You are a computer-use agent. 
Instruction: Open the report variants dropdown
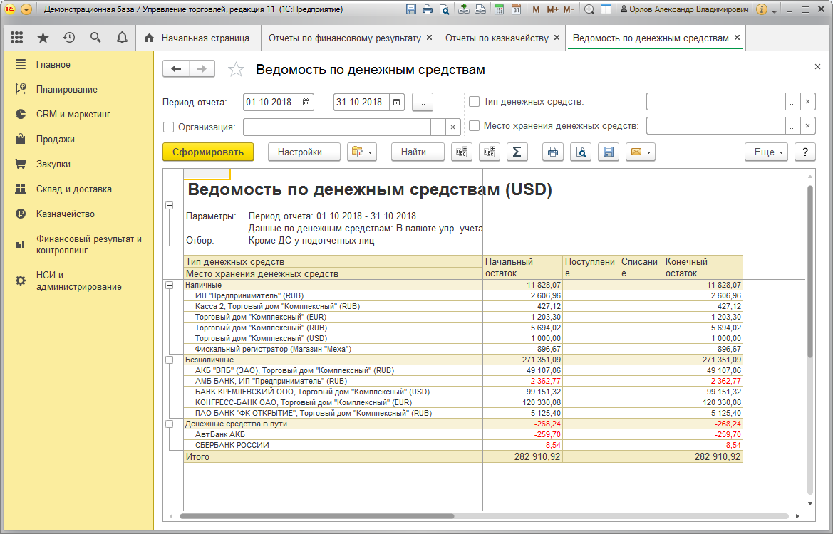362,152
